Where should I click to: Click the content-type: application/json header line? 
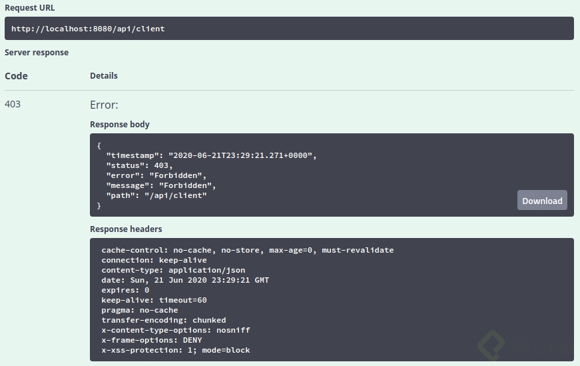(x=173, y=270)
